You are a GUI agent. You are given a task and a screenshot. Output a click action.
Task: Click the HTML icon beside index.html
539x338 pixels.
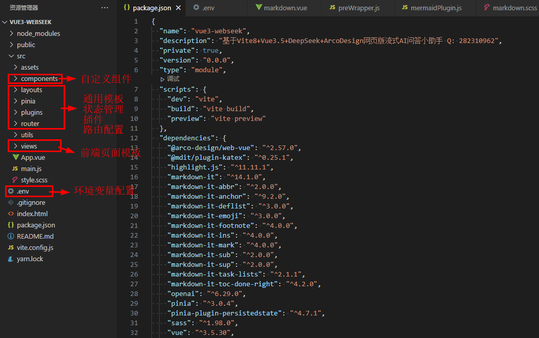11,214
